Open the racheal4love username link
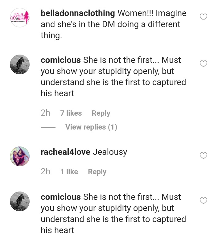Screen dimensions: 222x235 pyautogui.click(x=65, y=152)
